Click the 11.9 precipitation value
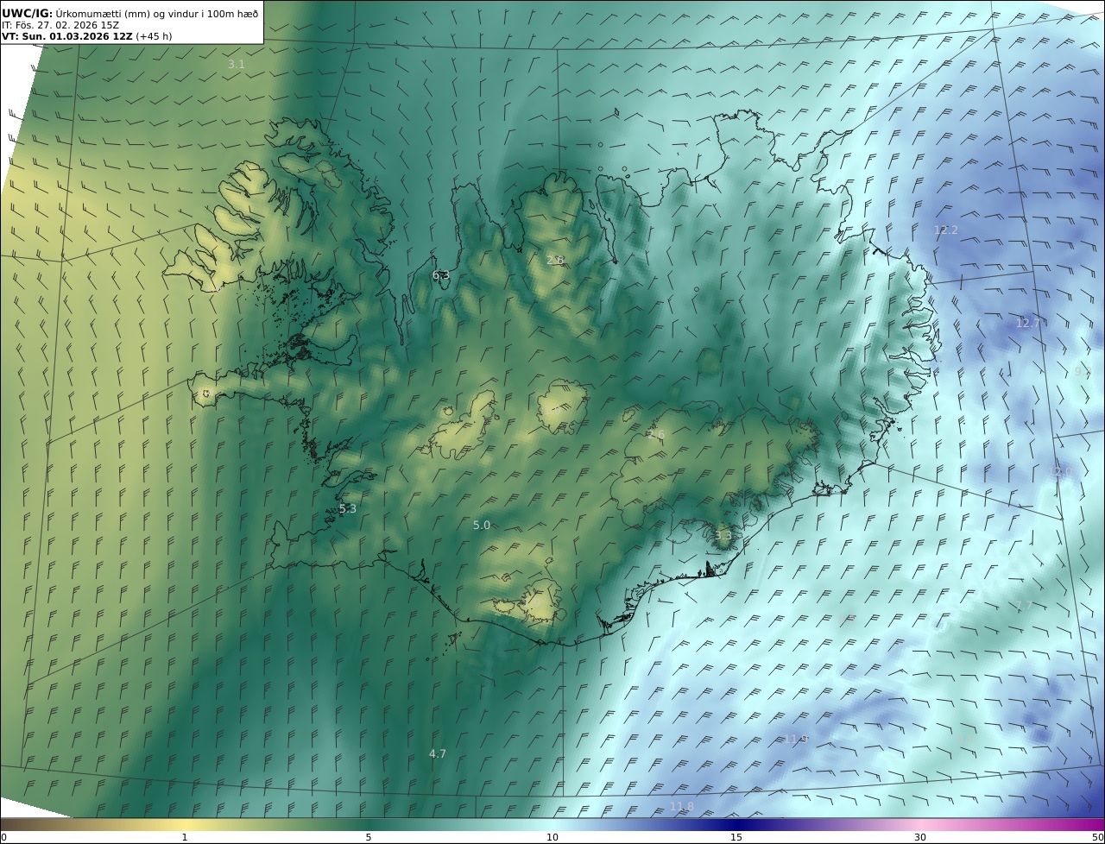This screenshot has width=1105, height=844. coord(795,740)
